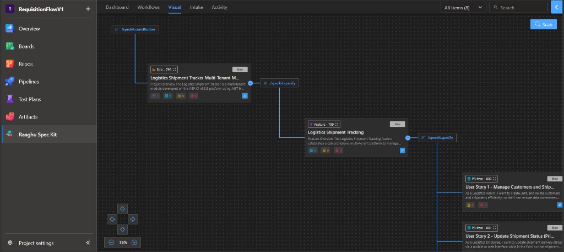Open the Logistics Shipment Tracking title
The width and height of the screenshot is (564, 252).
pos(335,132)
